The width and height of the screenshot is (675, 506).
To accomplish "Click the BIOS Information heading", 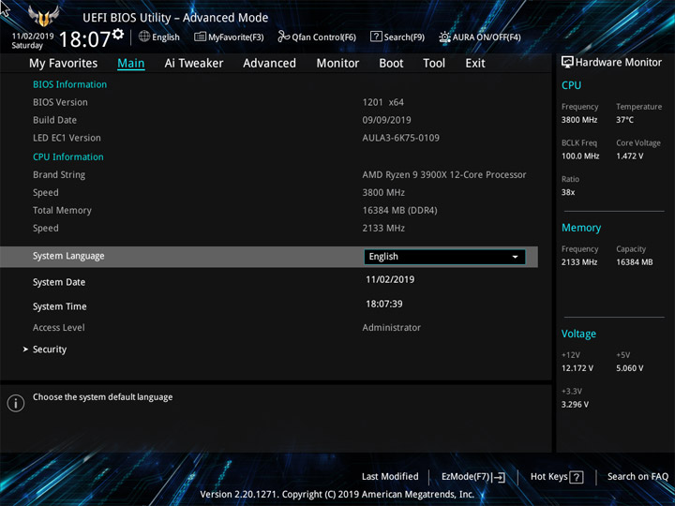I will tap(69, 84).
